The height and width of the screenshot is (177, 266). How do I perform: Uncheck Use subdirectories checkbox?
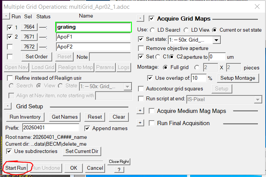coord(9,151)
